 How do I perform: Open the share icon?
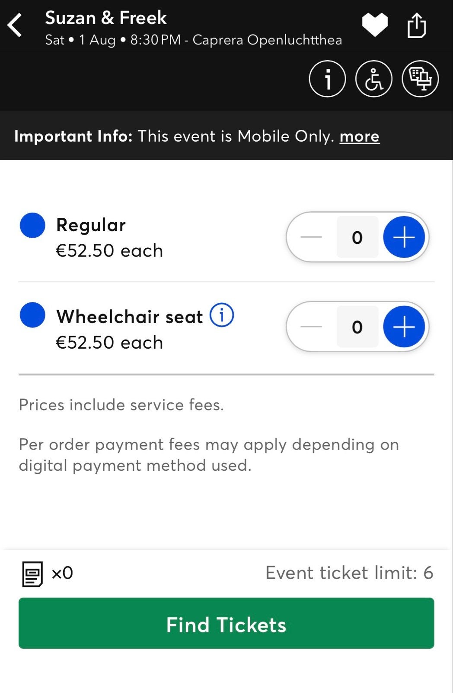tap(417, 26)
